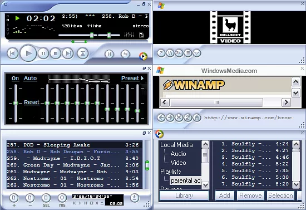Image resolution: width=306 pixels, height=210 pixels.
Task: Click the equalizer sliders icon in display
Action: (x=129, y=35)
